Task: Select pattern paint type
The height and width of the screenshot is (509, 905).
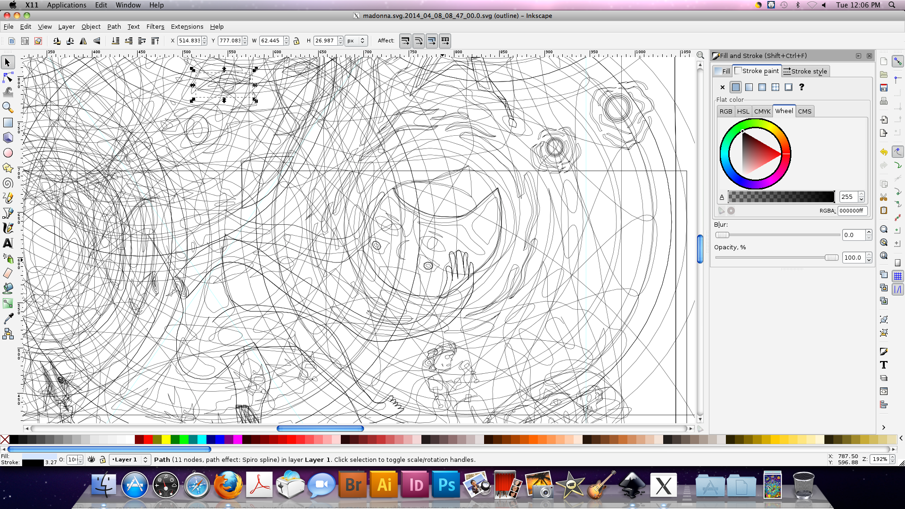Action: click(775, 87)
